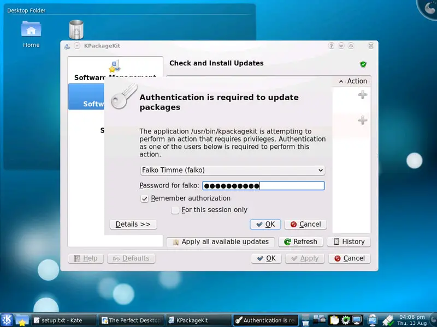Click the Software Management icon in sidebar

[x=115, y=66]
